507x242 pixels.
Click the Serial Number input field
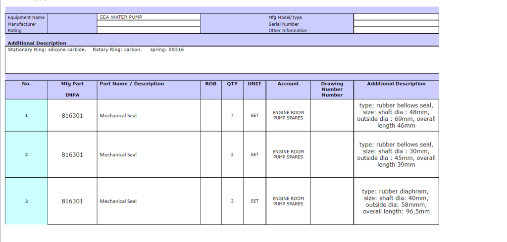tap(396, 23)
